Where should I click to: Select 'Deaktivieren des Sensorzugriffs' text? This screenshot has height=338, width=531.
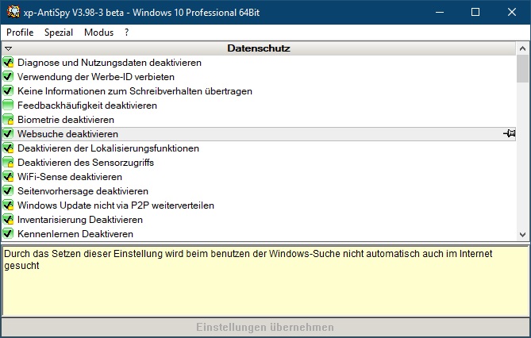point(86,163)
